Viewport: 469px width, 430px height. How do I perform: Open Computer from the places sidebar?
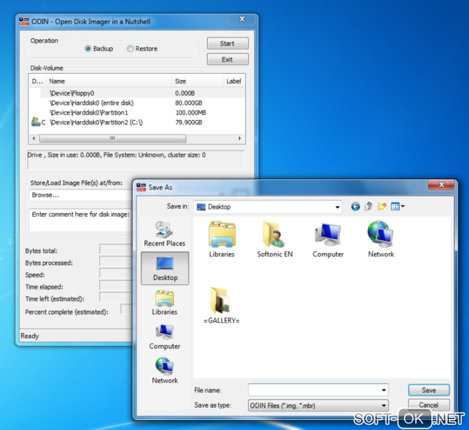(165, 337)
